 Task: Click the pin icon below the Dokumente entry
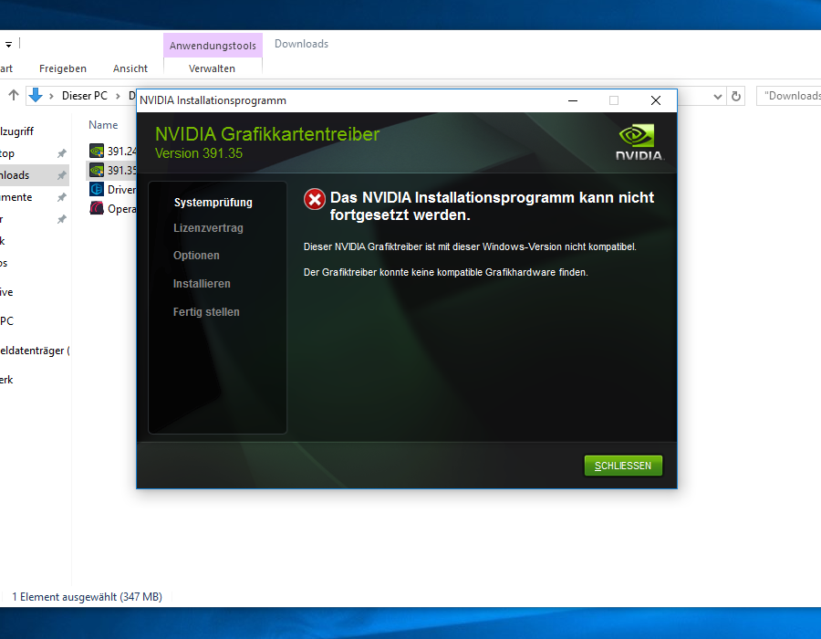coord(62,219)
